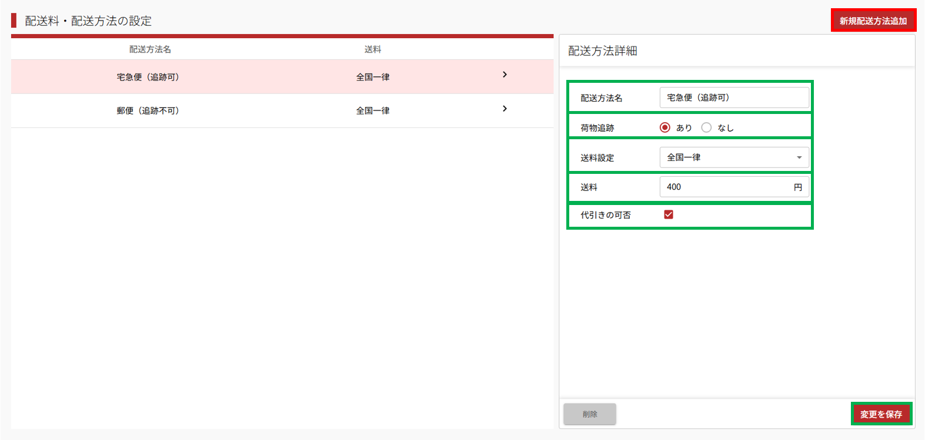Click the 配送方法名 column header in list

(x=150, y=49)
